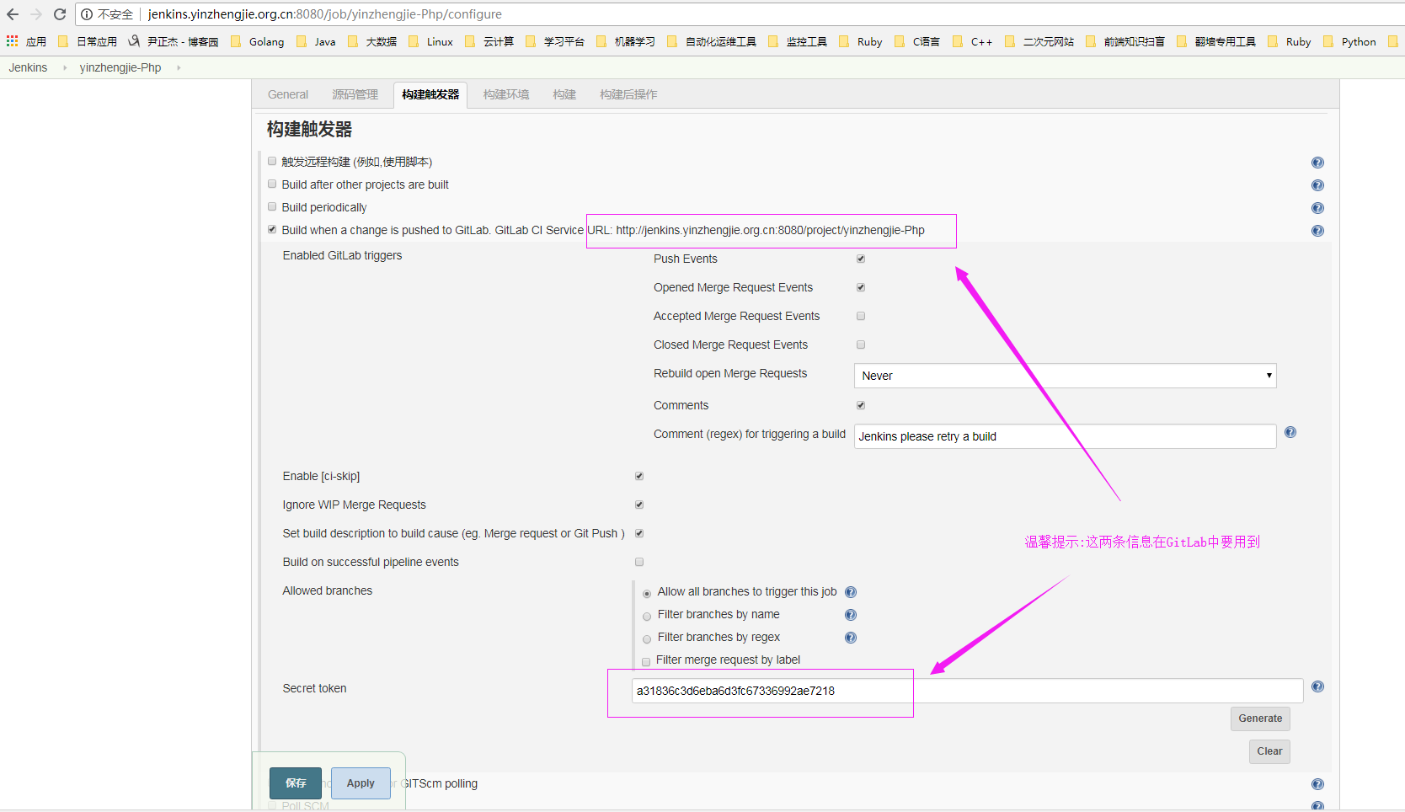Screen dimensions: 1405x812
Task: Switch to 源码管理 tab
Action: pos(355,94)
